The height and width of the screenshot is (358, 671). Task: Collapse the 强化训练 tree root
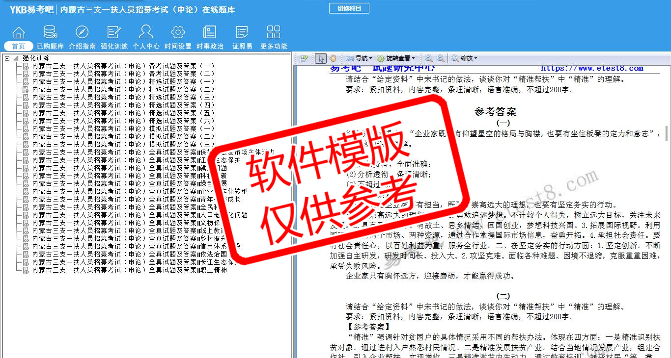coord(7,58)
